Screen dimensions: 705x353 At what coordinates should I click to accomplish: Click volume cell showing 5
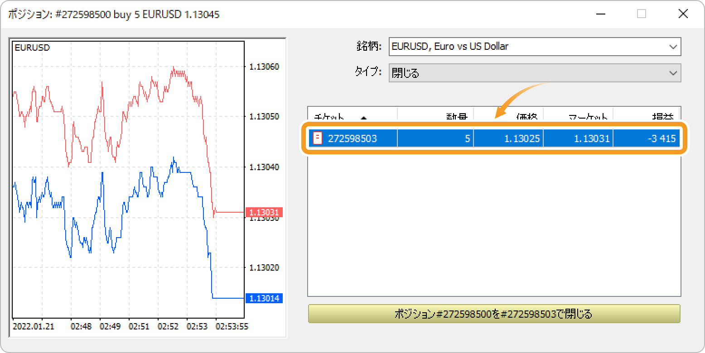click(x=435, y=138)
